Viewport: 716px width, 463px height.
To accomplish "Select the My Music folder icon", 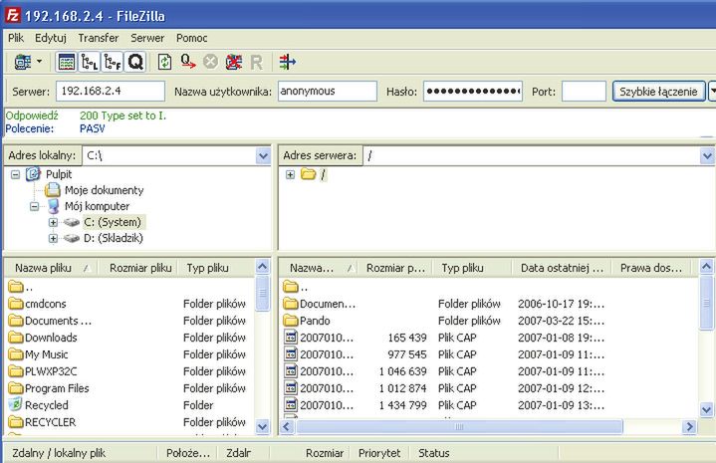I will coord(16,354).
